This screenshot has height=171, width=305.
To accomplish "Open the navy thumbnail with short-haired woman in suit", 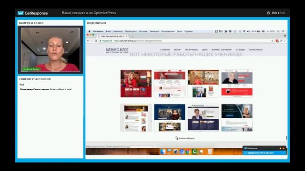I will click(x=203, y=118).
